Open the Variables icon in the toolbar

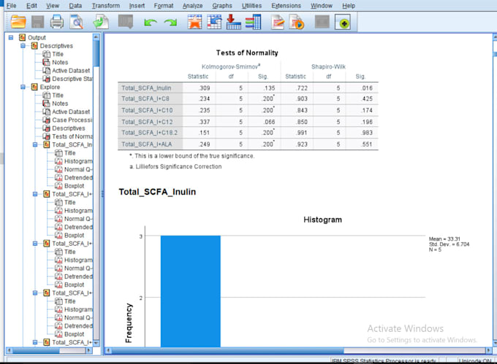(254, 22)
